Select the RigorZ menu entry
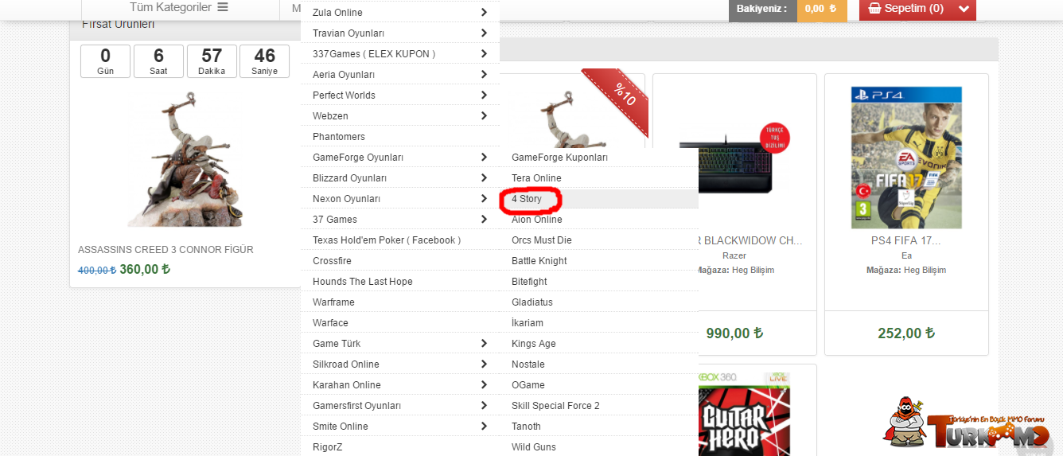1063x456 pixels. [400, 446]
